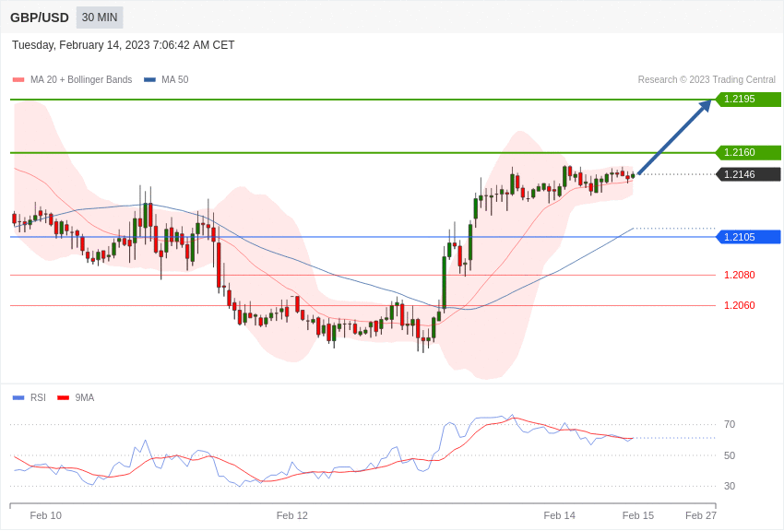Click the MA 20 + Bollinger Bands label
The width and height of the screenshot is (784, 531).
tap(81, 79)
